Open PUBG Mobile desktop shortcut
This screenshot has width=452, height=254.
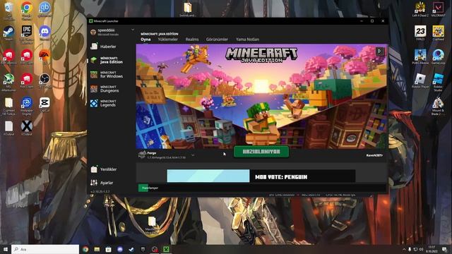pyautogui.click(x=420, y=56)
